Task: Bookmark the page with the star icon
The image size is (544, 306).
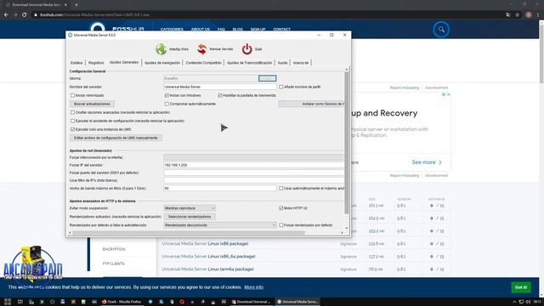Action: (x=518, y=15)
